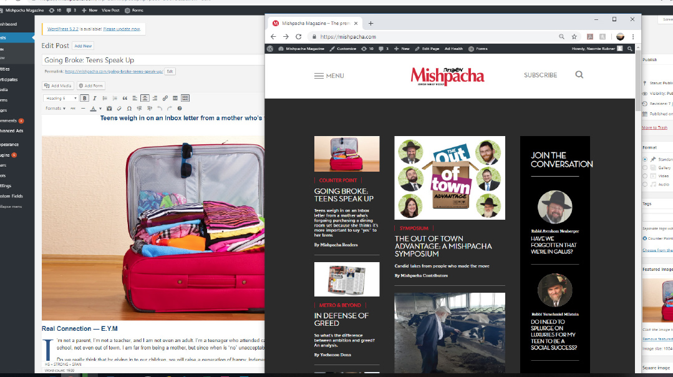Click Customize in front-end admin bar

pyautogui.click(x=343, y=49)
